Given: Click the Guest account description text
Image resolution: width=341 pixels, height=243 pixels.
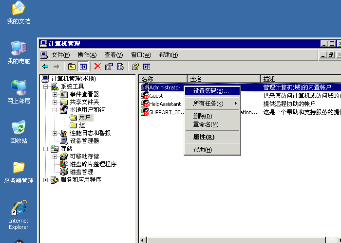Looking at the screenshot, I should pyautogui.click(x=302, y=96).
